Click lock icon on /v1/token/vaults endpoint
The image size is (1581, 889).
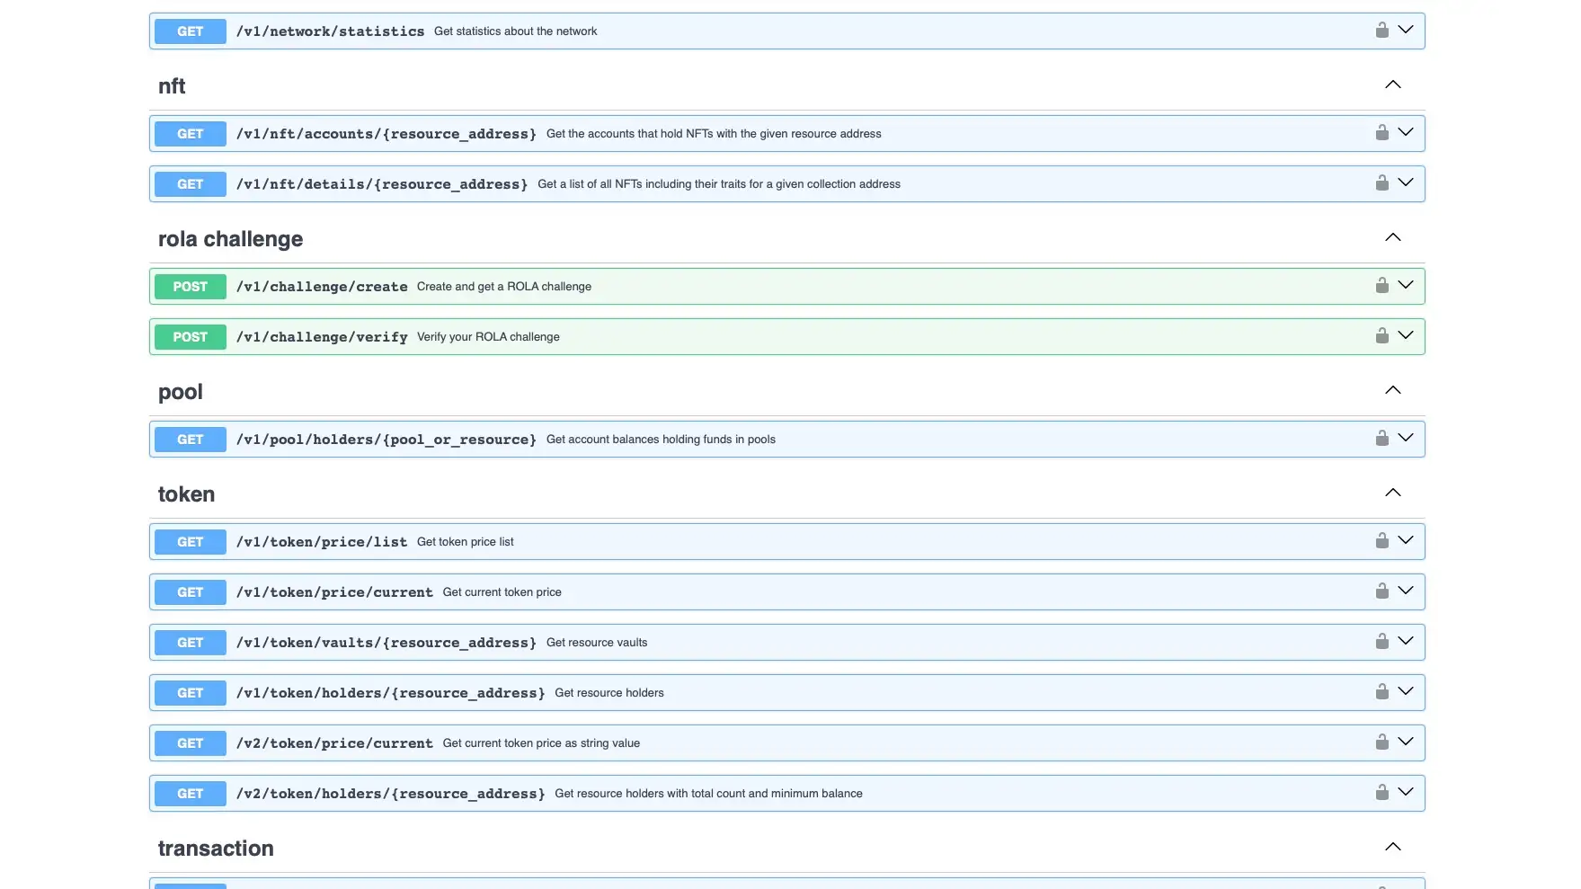1381,642
